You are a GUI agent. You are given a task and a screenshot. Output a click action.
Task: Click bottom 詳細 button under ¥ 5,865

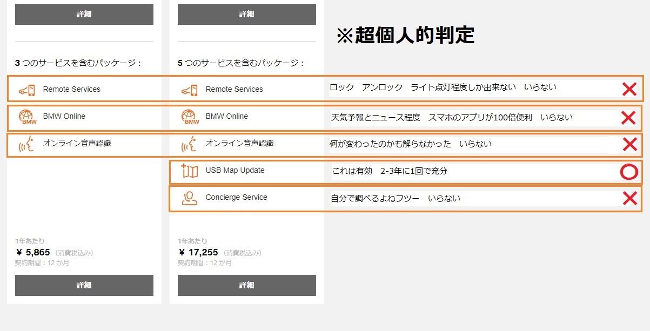point(84,285)
